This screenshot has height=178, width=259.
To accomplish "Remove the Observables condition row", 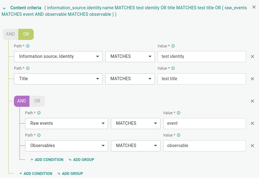I will 252,146.
